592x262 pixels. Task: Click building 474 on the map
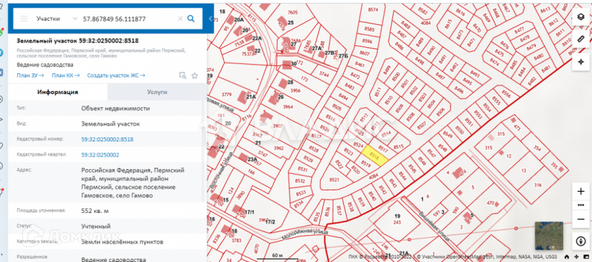458,173
